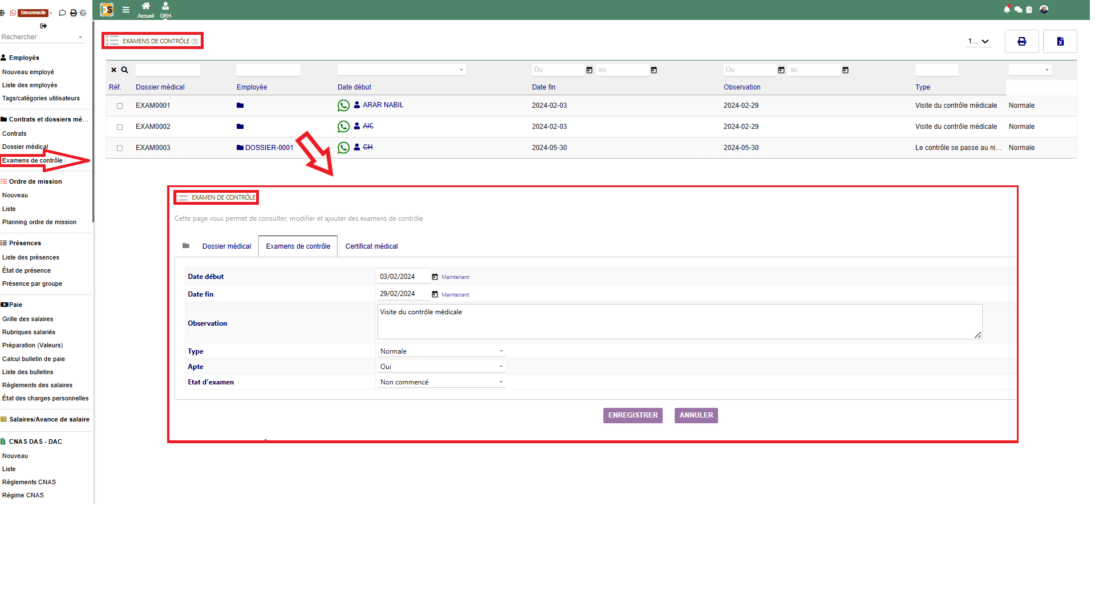Tick the checkbox for EXAM0002
This screenshot has height=616, width=1095.
(120, 127)
